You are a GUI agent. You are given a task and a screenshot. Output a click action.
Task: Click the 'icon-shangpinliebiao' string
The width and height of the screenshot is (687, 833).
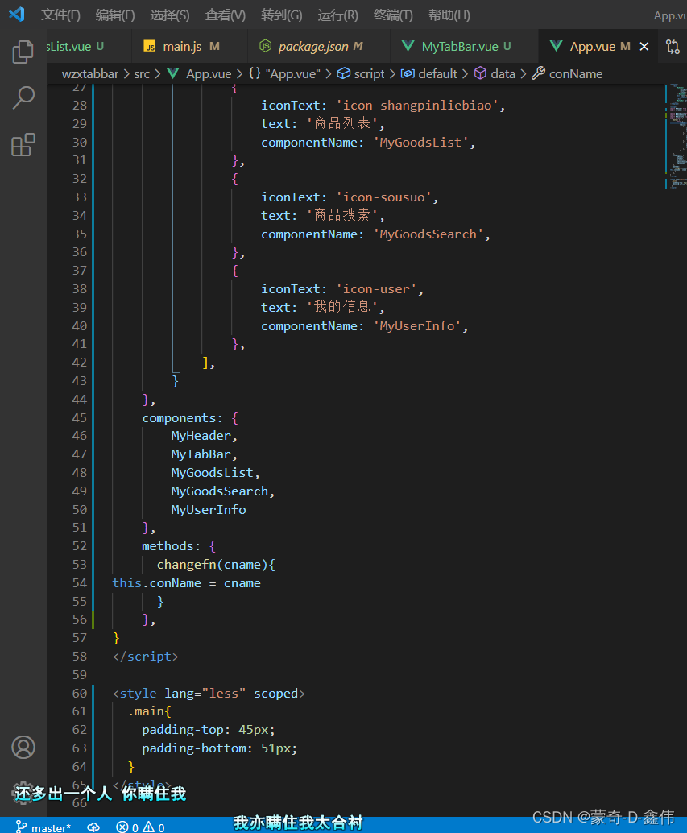tap(417, 106)
